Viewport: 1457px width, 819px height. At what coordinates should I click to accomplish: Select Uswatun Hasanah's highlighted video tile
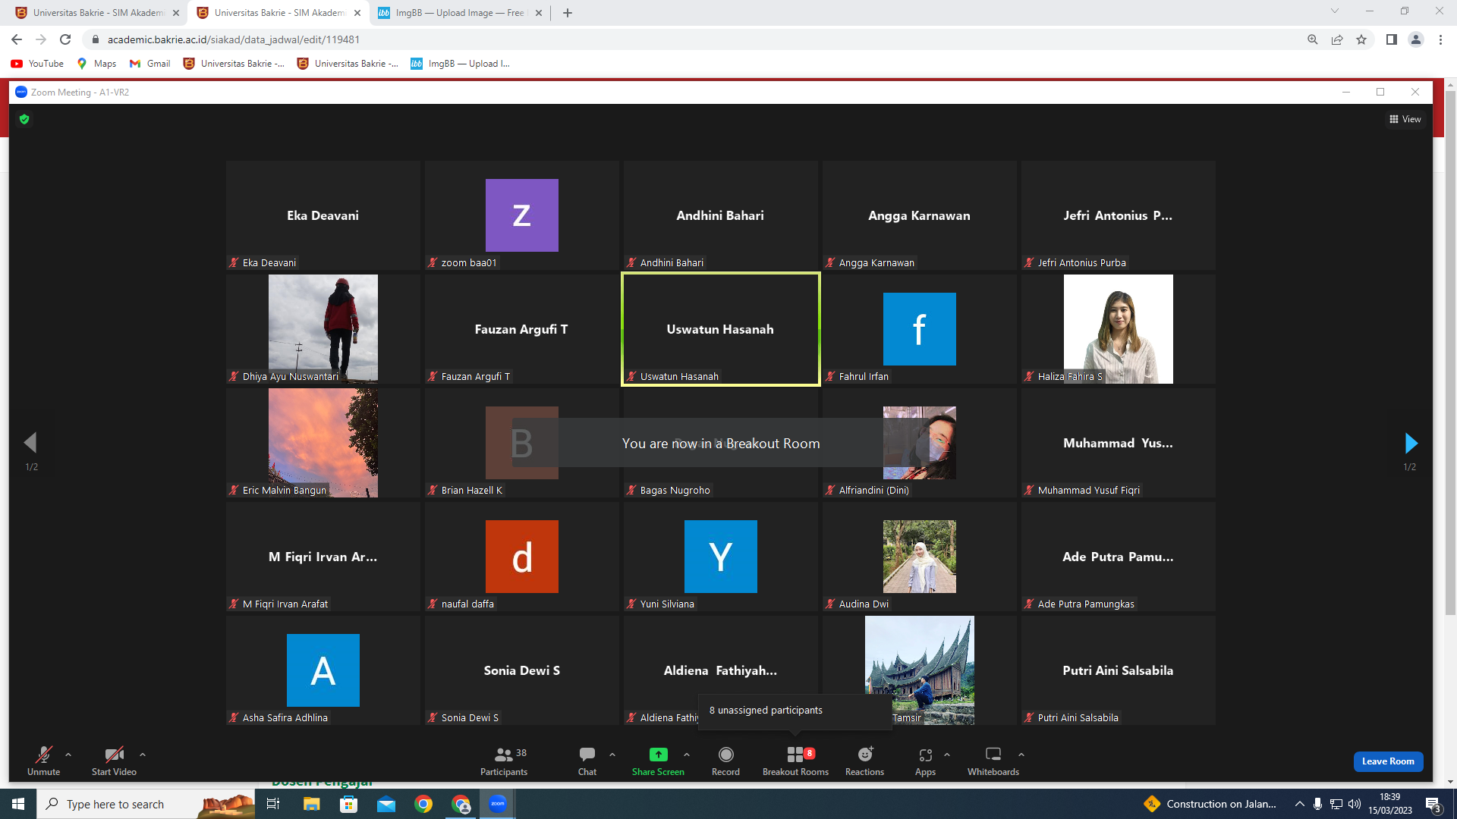tap(721, 329)
